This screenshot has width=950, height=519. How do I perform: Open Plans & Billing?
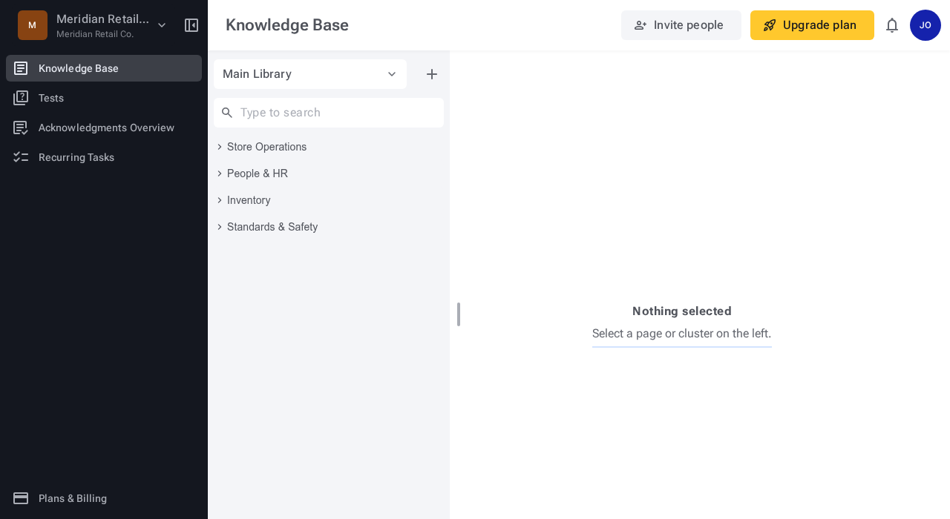(x=104, y=498)
